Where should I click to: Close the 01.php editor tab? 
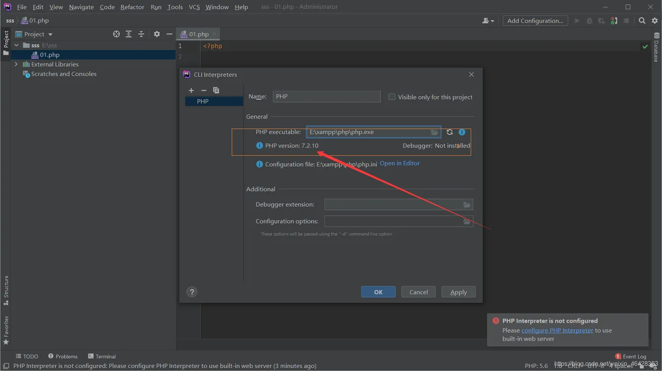214,34
